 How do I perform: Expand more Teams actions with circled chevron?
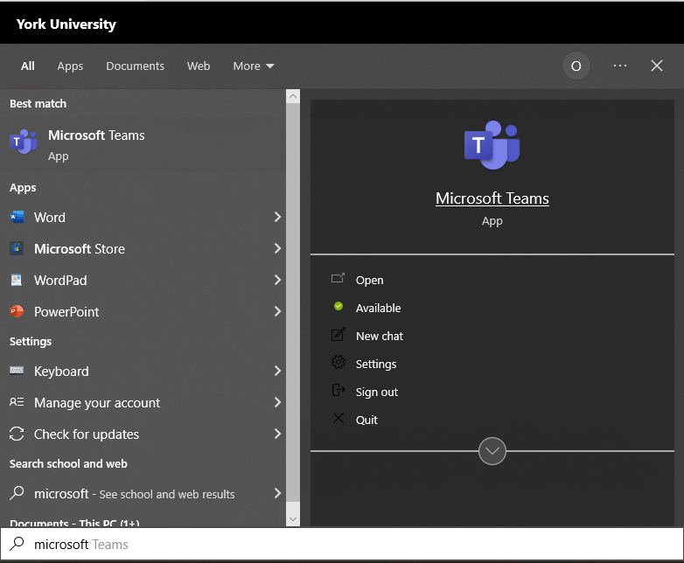point(492,451)
